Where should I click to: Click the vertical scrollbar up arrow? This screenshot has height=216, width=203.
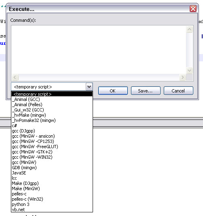(x=190, y=29)
